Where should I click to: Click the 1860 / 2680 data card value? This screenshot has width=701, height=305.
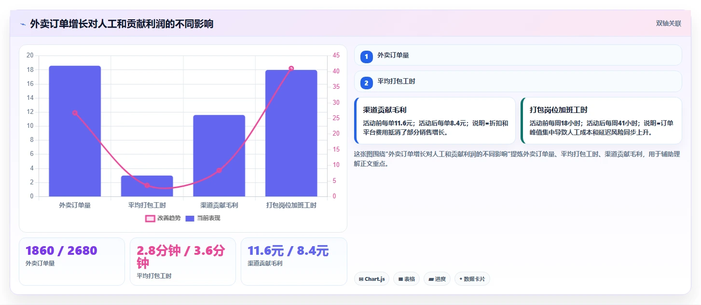click(x=61, y=251)
